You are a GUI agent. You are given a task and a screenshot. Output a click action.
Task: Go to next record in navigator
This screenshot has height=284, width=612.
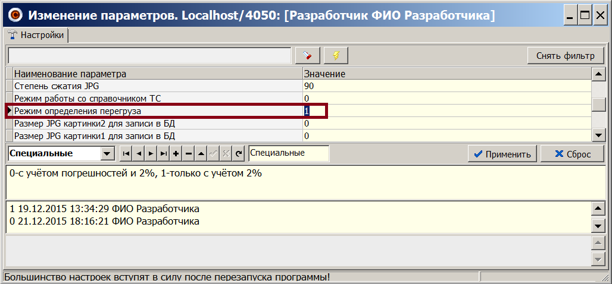151,154
